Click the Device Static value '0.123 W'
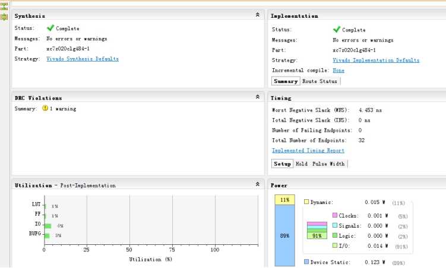This screenshot has width=446, height=268. (375, 261)
